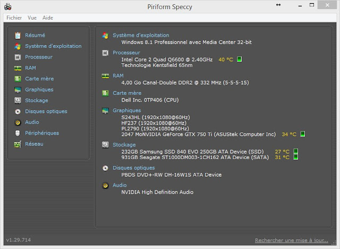340x249 pixels.
Task: Open the Fichier menu
Action: pyautogui.click(x=14, y=18)
